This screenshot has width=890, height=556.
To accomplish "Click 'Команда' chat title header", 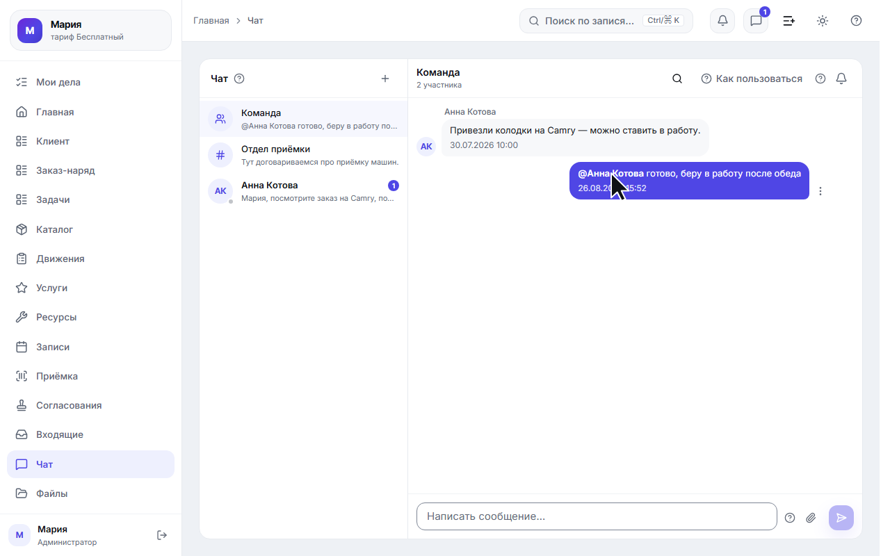I will tap(438, 72).
